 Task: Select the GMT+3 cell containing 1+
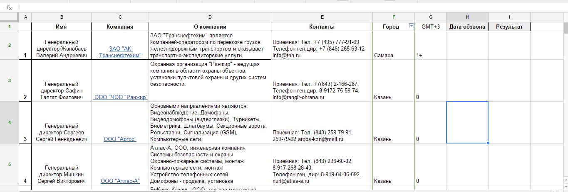[430, 45]
